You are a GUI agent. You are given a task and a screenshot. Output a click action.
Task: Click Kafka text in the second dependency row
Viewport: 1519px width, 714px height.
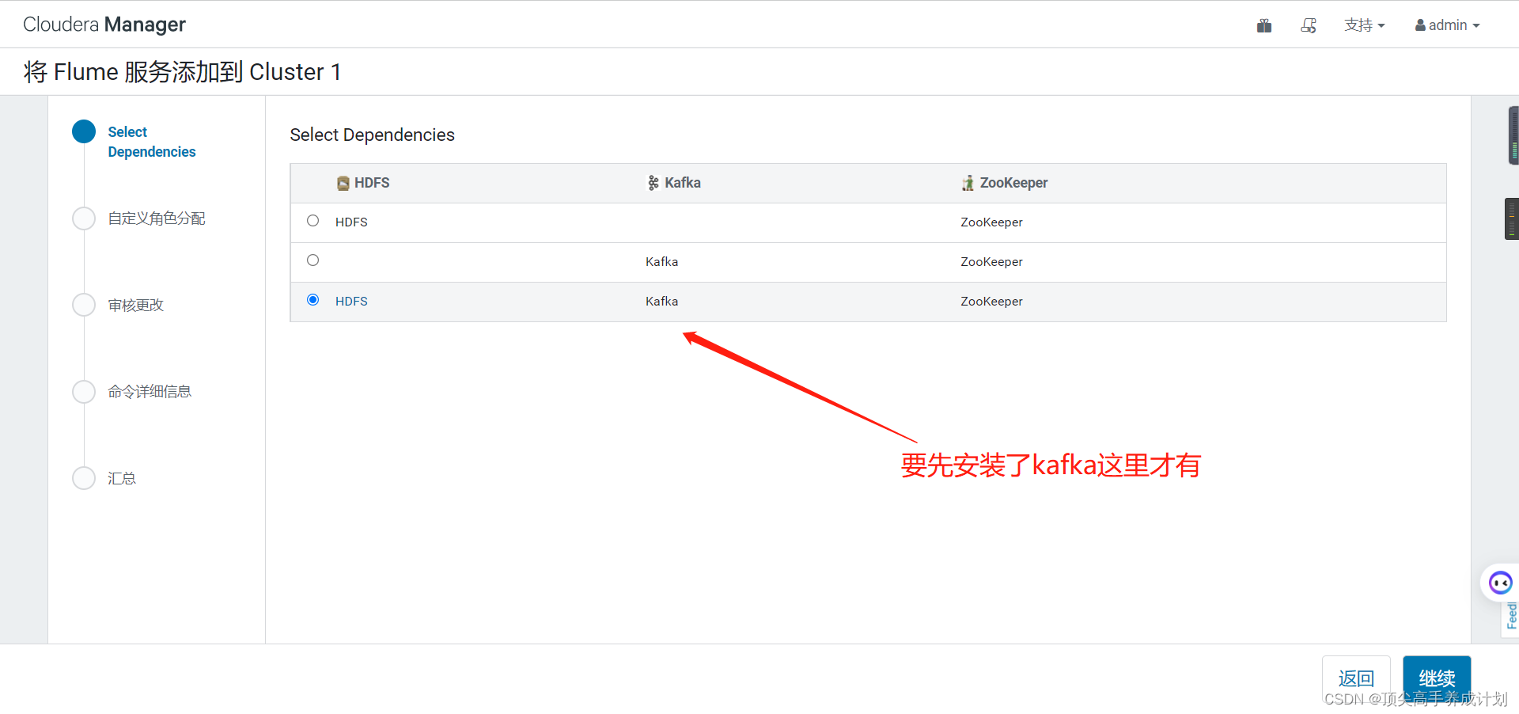[x=661, y=262]
